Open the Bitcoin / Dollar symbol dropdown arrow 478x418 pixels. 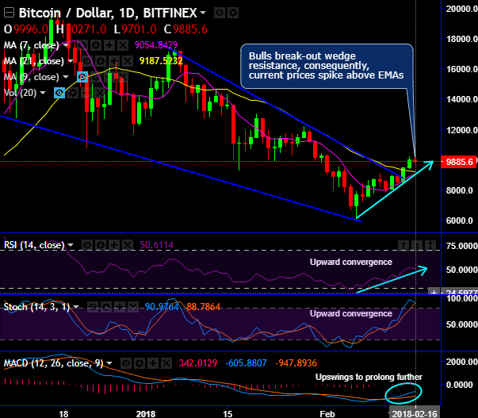click(x=203, y=13)
